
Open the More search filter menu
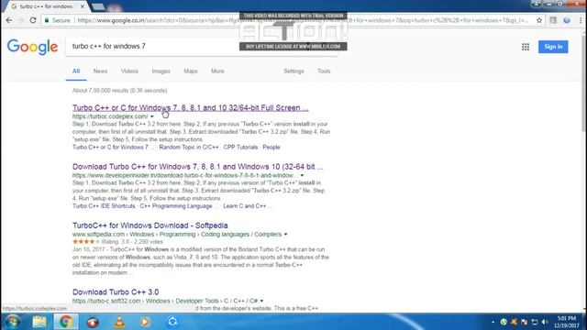(x=217, y=71)
